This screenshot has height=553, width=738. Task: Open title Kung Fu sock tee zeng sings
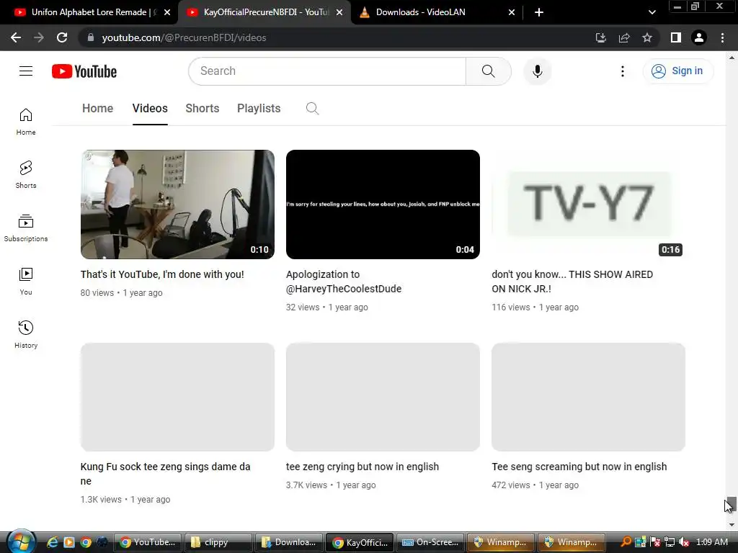pyautogui.click(x=165, y=474)
